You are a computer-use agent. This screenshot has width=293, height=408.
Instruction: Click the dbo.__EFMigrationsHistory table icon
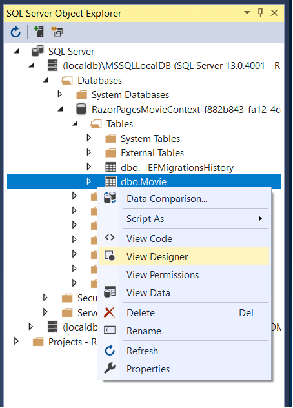pos(110,167)
